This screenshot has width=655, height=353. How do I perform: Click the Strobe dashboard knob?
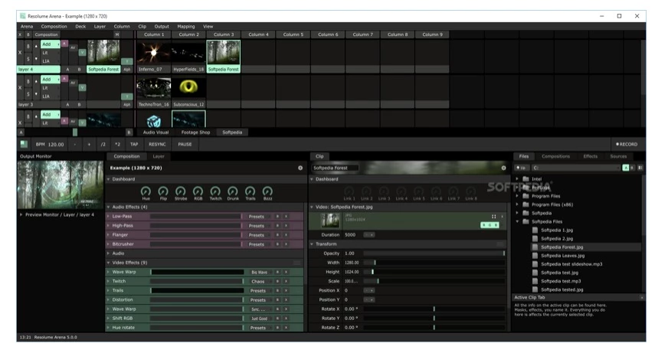(x=181, y=191)
